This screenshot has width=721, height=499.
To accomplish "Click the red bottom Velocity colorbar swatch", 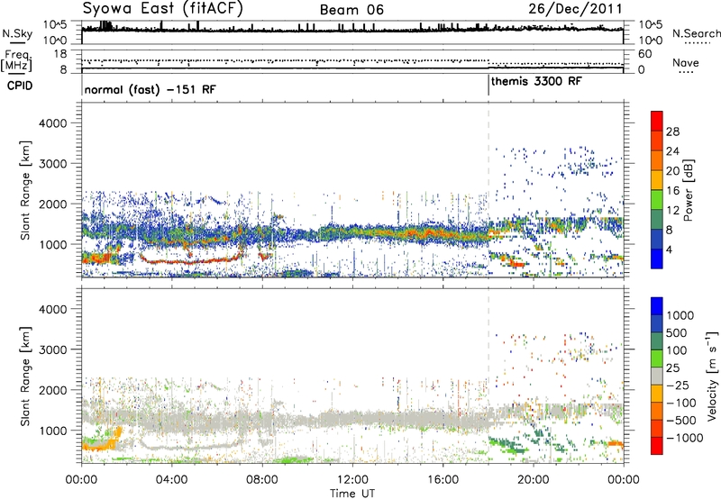I will pyautogui.click(x=657, y=446).
